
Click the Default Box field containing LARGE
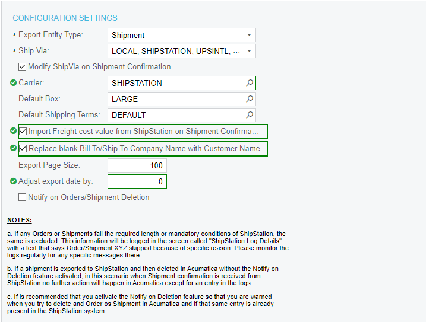pyautogui.click(x=181, y=99)
